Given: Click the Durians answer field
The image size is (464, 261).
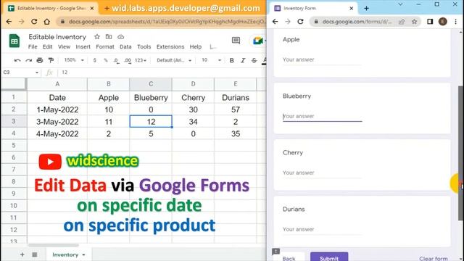Looking at the screenshot, I should (322, 229).
